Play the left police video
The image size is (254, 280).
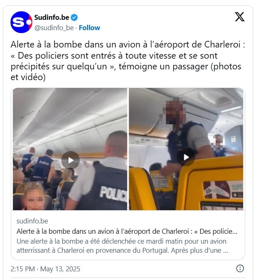pos(70,160)
